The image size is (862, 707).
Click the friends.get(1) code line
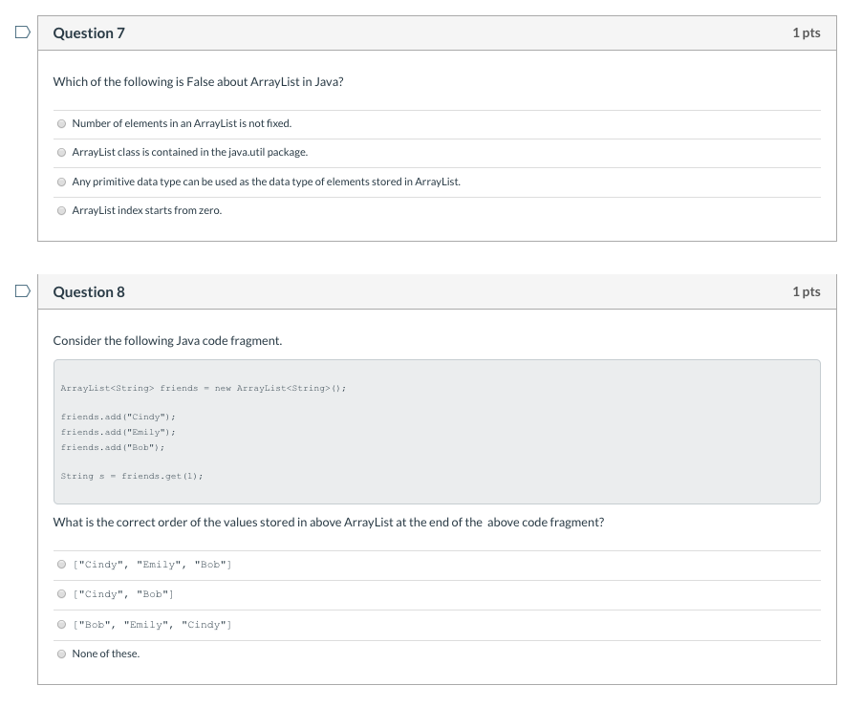click(132, 476)
